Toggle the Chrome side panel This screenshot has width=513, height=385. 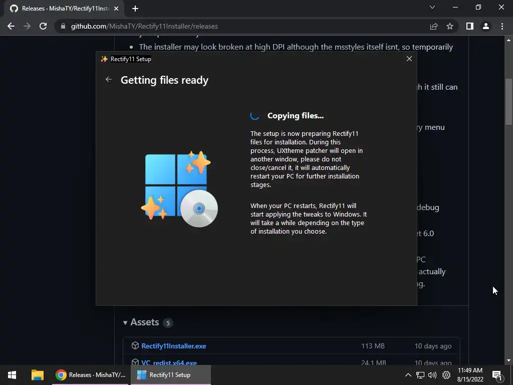pyautogui.click(x=470, y=26)
